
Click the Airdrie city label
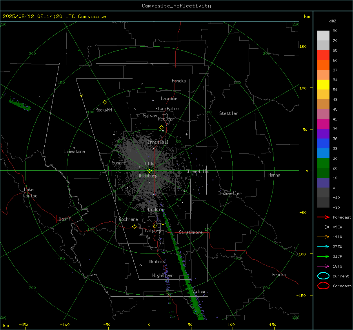[155, 210]
